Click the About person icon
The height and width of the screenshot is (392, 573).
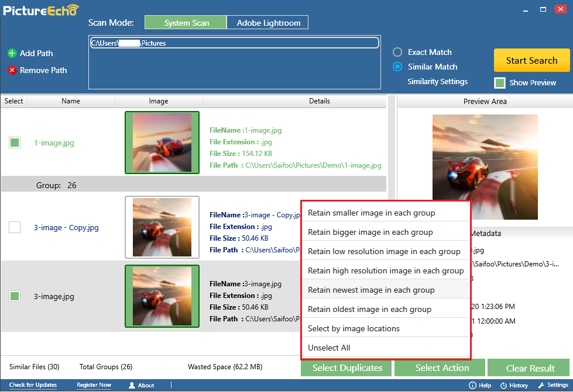pos(132,386)
